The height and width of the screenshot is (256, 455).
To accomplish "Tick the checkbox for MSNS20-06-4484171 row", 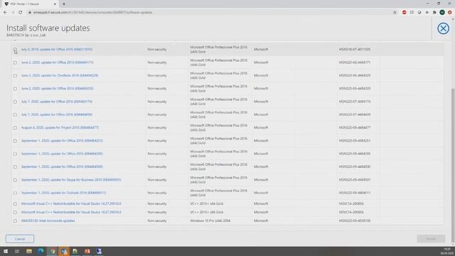I will (15, 63).
